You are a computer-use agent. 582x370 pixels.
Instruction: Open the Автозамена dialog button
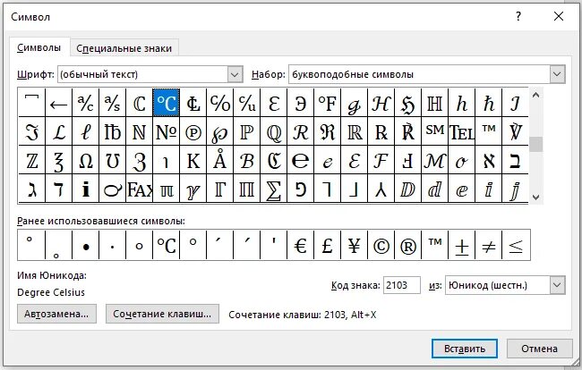click(x=56, y=314)
